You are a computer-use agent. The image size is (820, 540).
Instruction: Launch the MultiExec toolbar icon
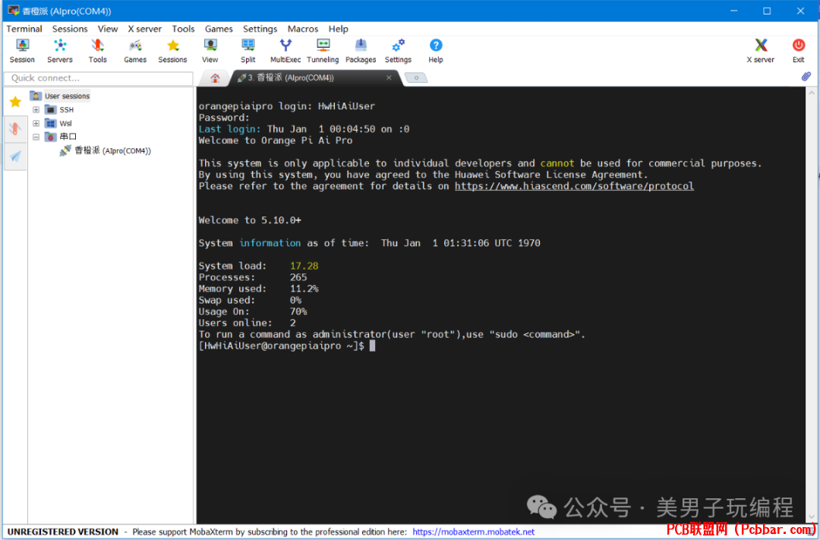coord(285,52)
